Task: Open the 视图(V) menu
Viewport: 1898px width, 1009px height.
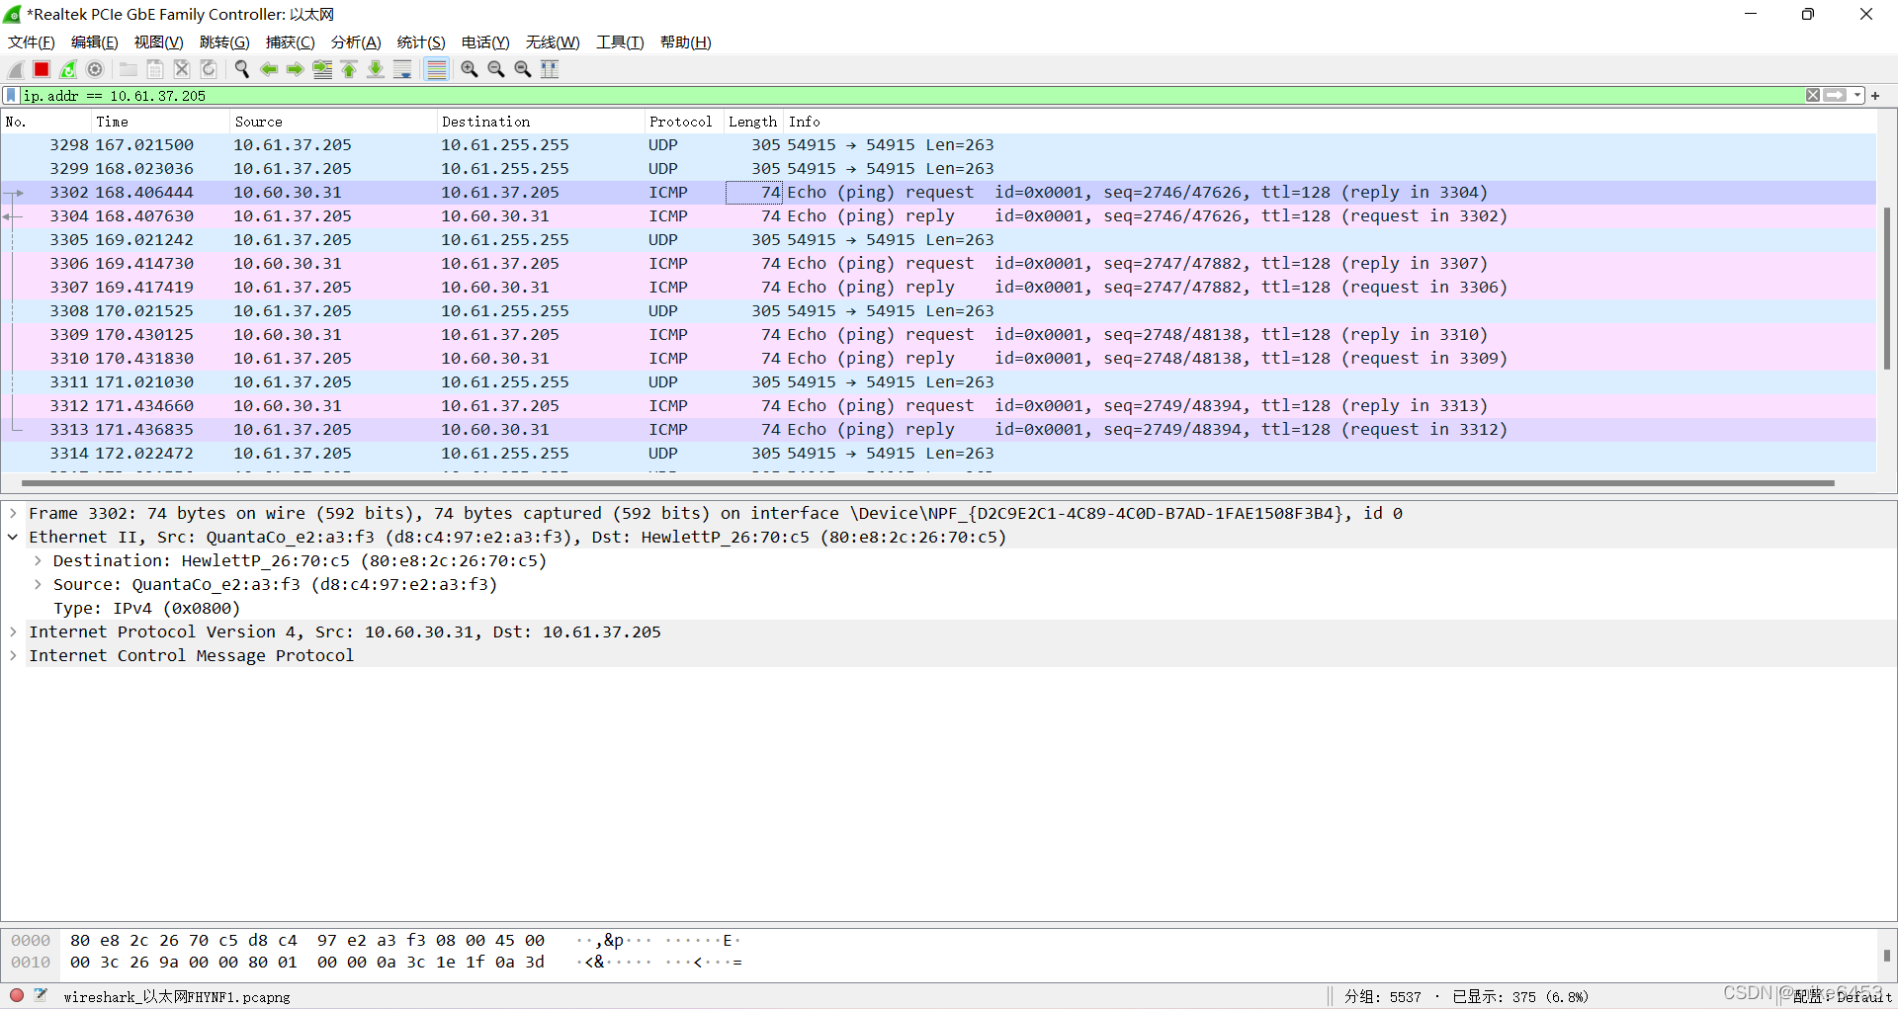Action: [x=159, y=42]
